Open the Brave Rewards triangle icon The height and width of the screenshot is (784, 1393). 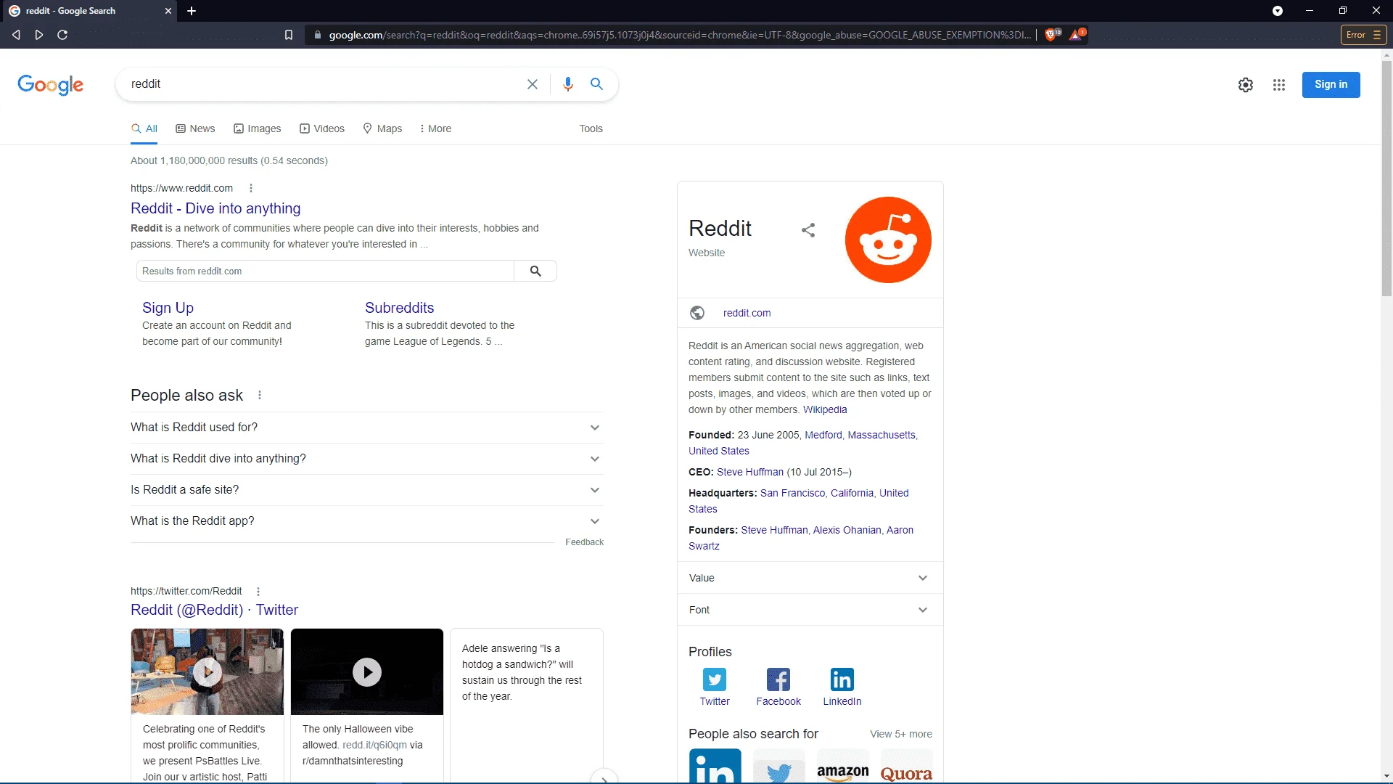[x=1077, y=35]
